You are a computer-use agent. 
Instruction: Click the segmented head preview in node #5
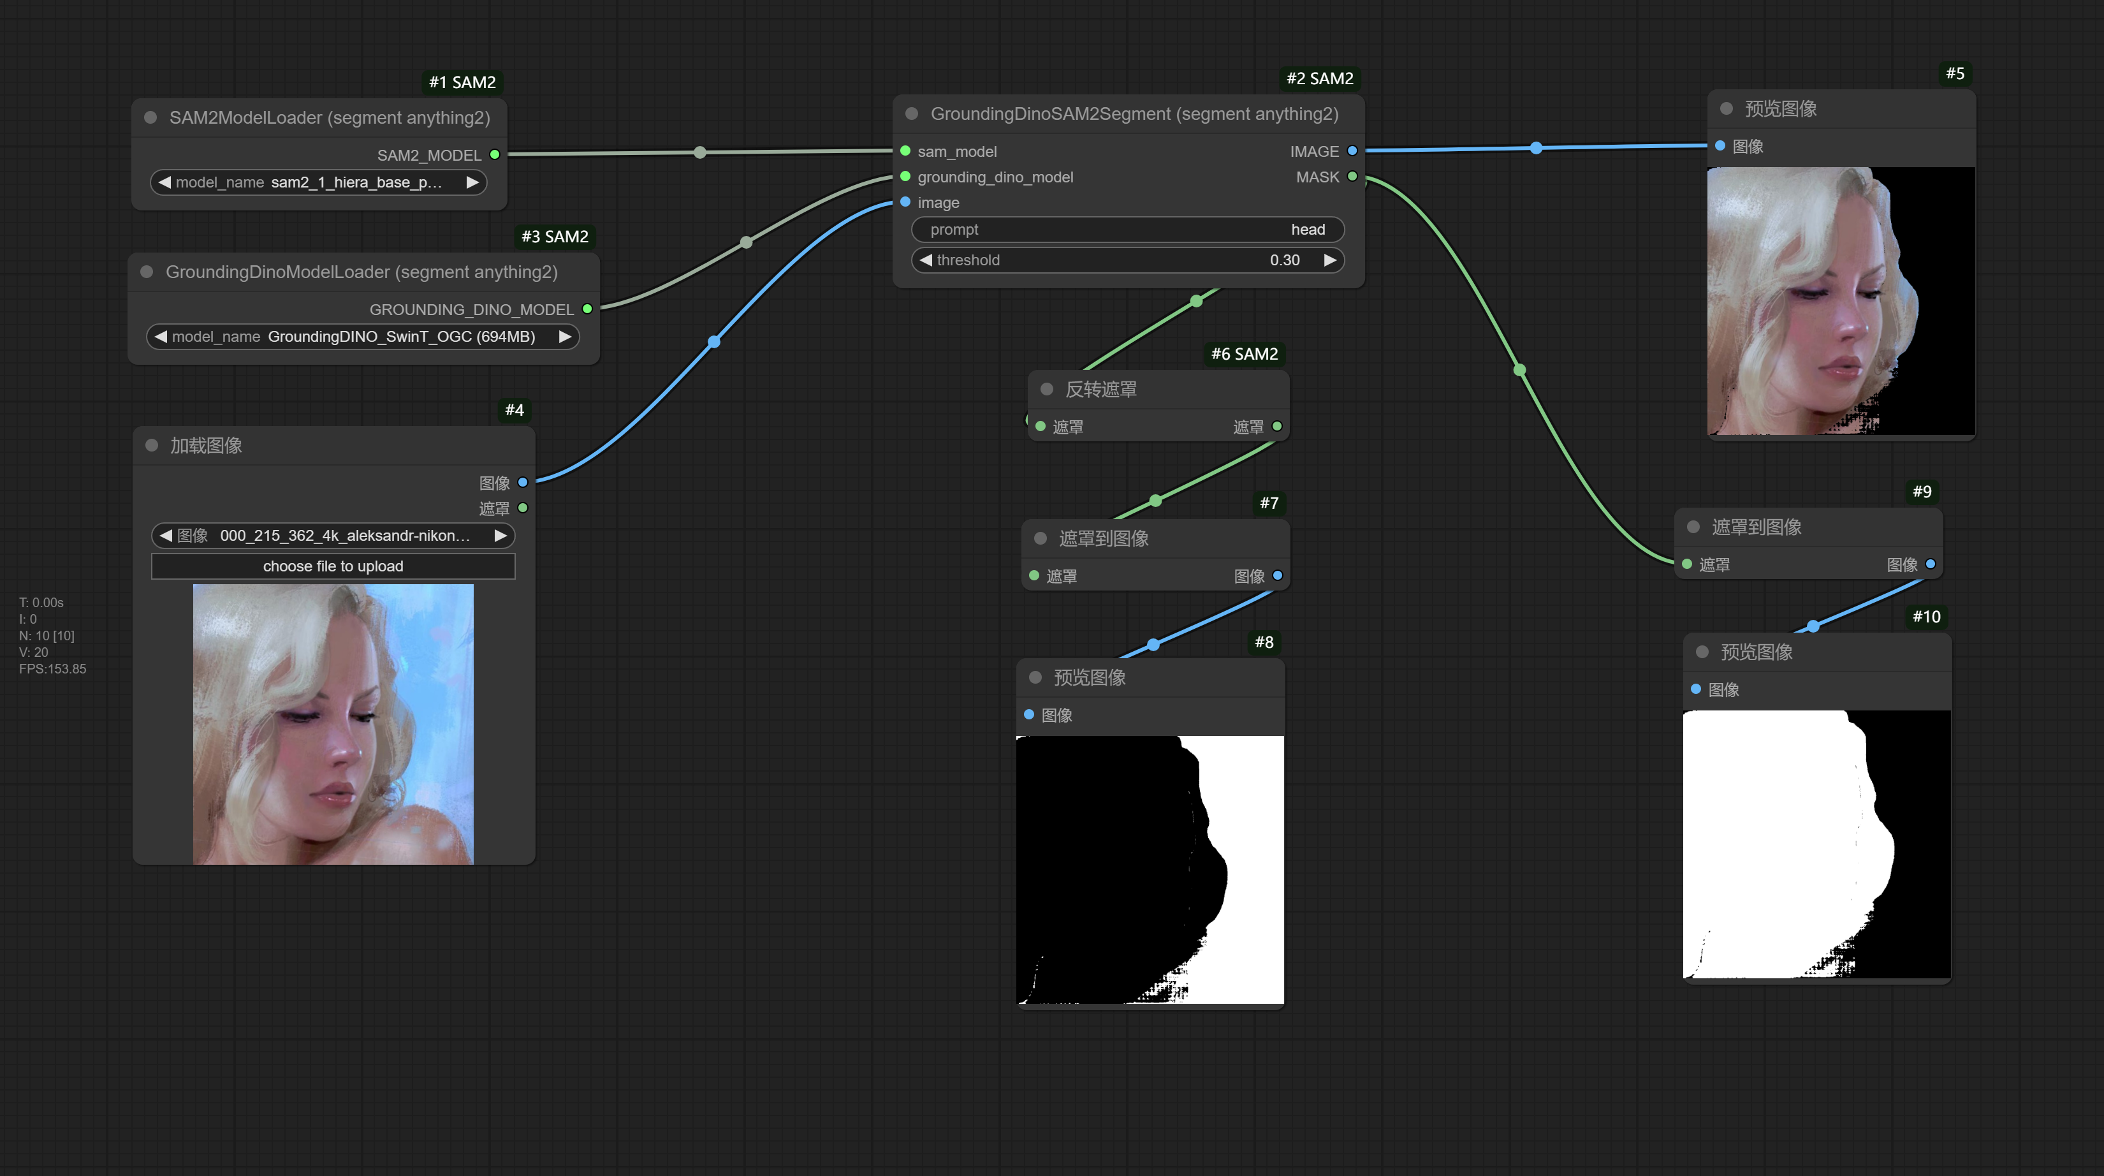point(1841,302)
